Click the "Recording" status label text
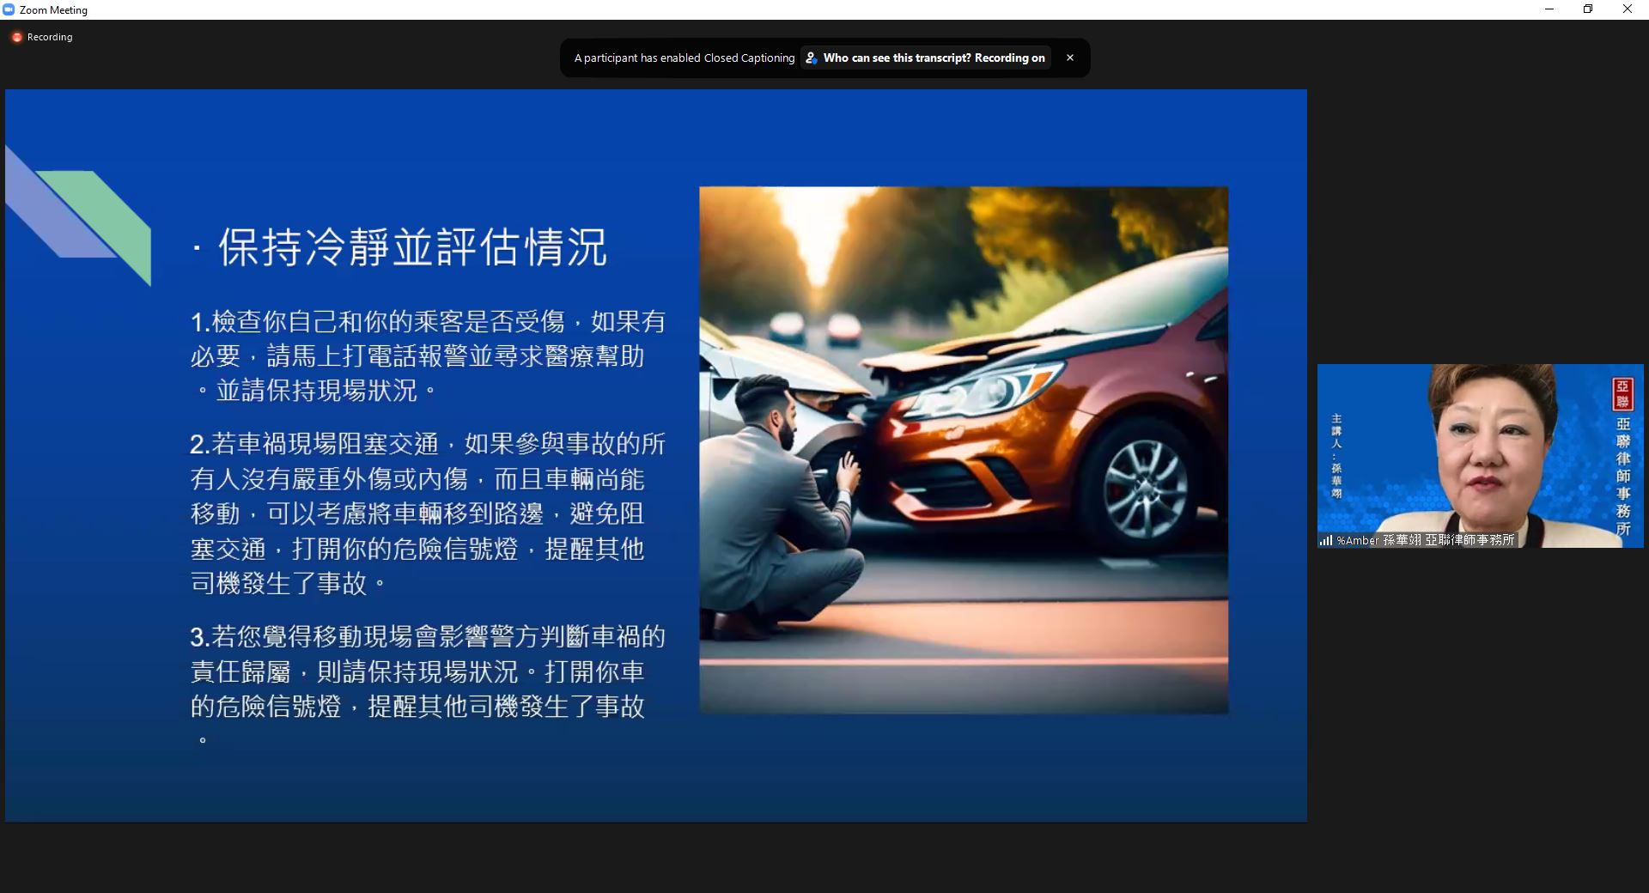This screenshot has height=893, width=1649. [50, 37]
